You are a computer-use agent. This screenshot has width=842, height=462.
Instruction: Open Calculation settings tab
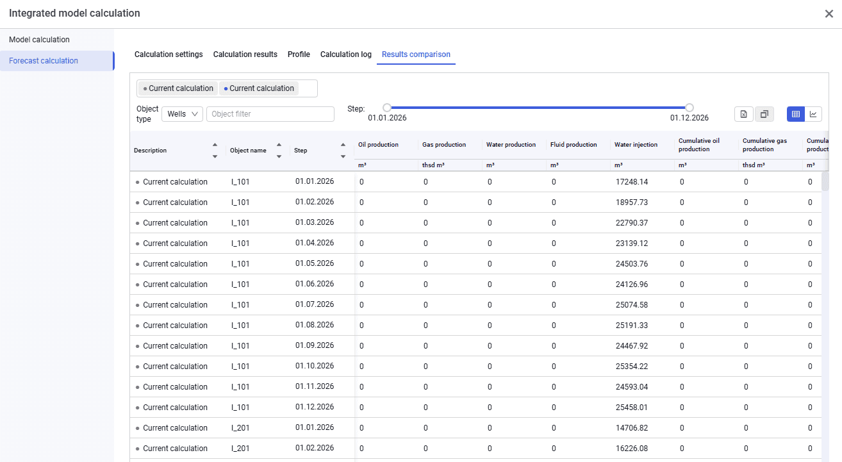pos(169,54)
